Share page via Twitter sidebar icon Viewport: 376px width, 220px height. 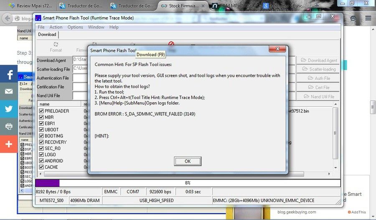(9, 109)
